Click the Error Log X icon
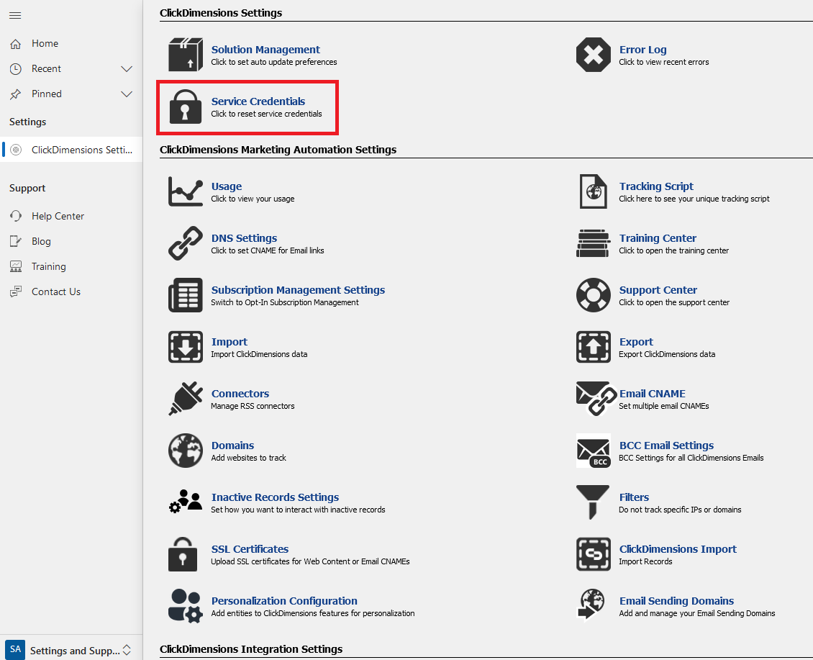Image resolution: width=813 pixels, height=660 pixels. (x=593, y=55)
